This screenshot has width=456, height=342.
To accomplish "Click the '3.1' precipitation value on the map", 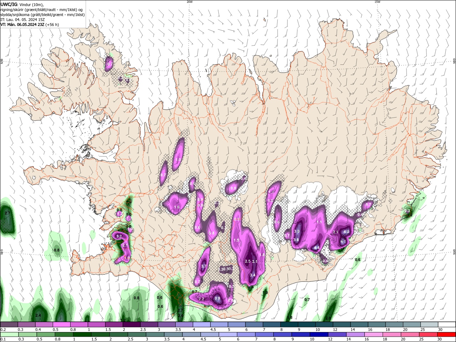I will (x=255, y=261).
